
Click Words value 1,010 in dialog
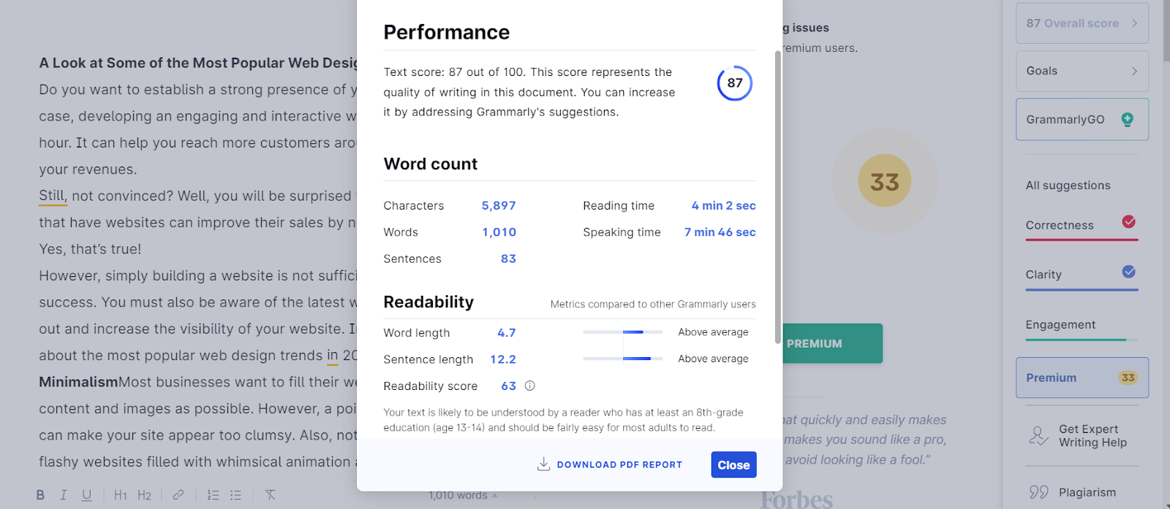pyautogui.click(x=499, y=232)
